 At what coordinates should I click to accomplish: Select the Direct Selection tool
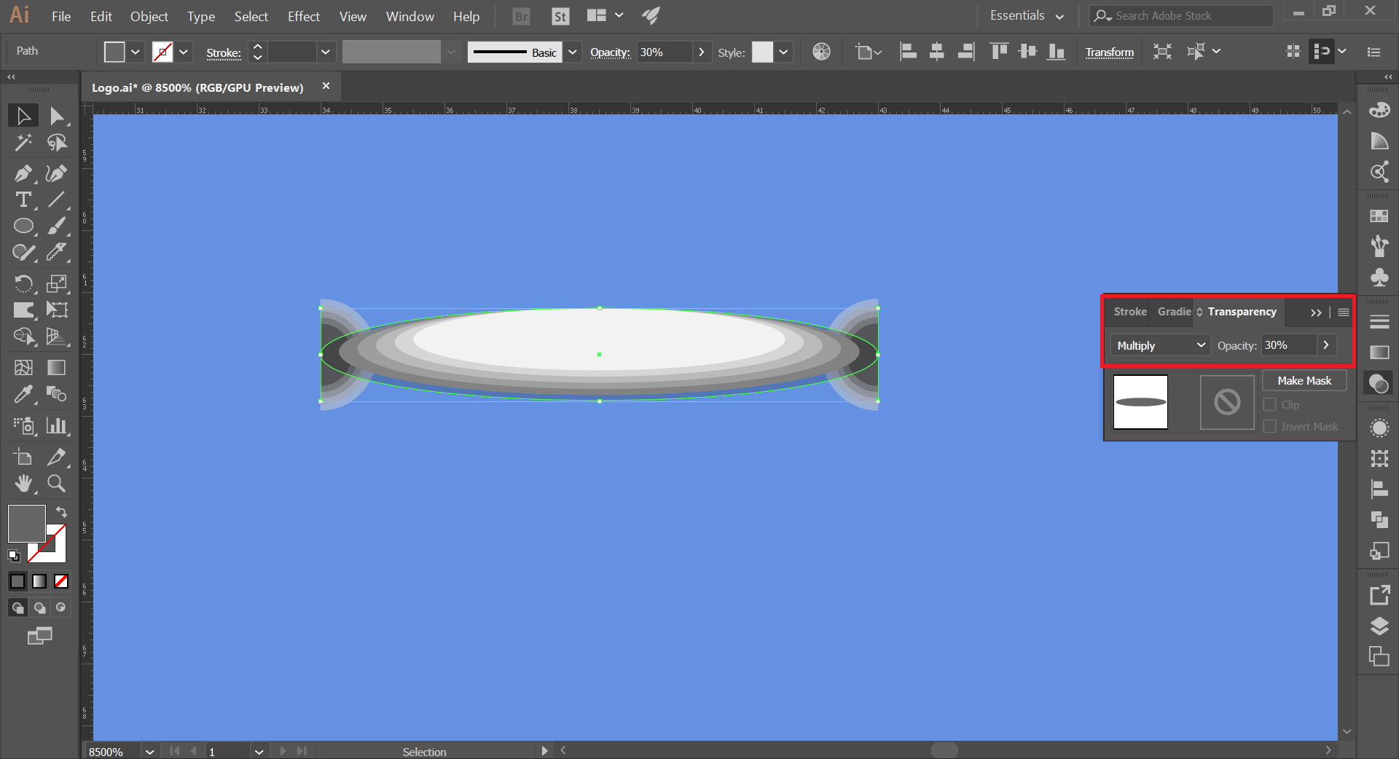click(57, 116)
